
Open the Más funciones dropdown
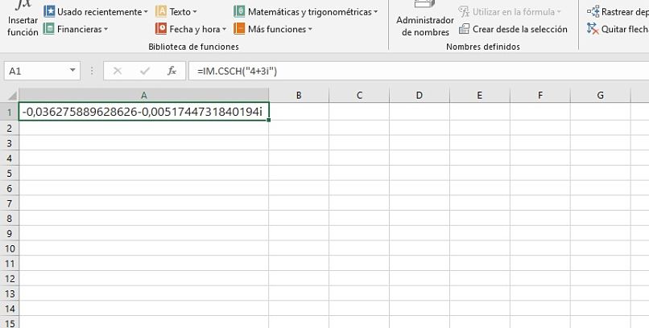273,29
